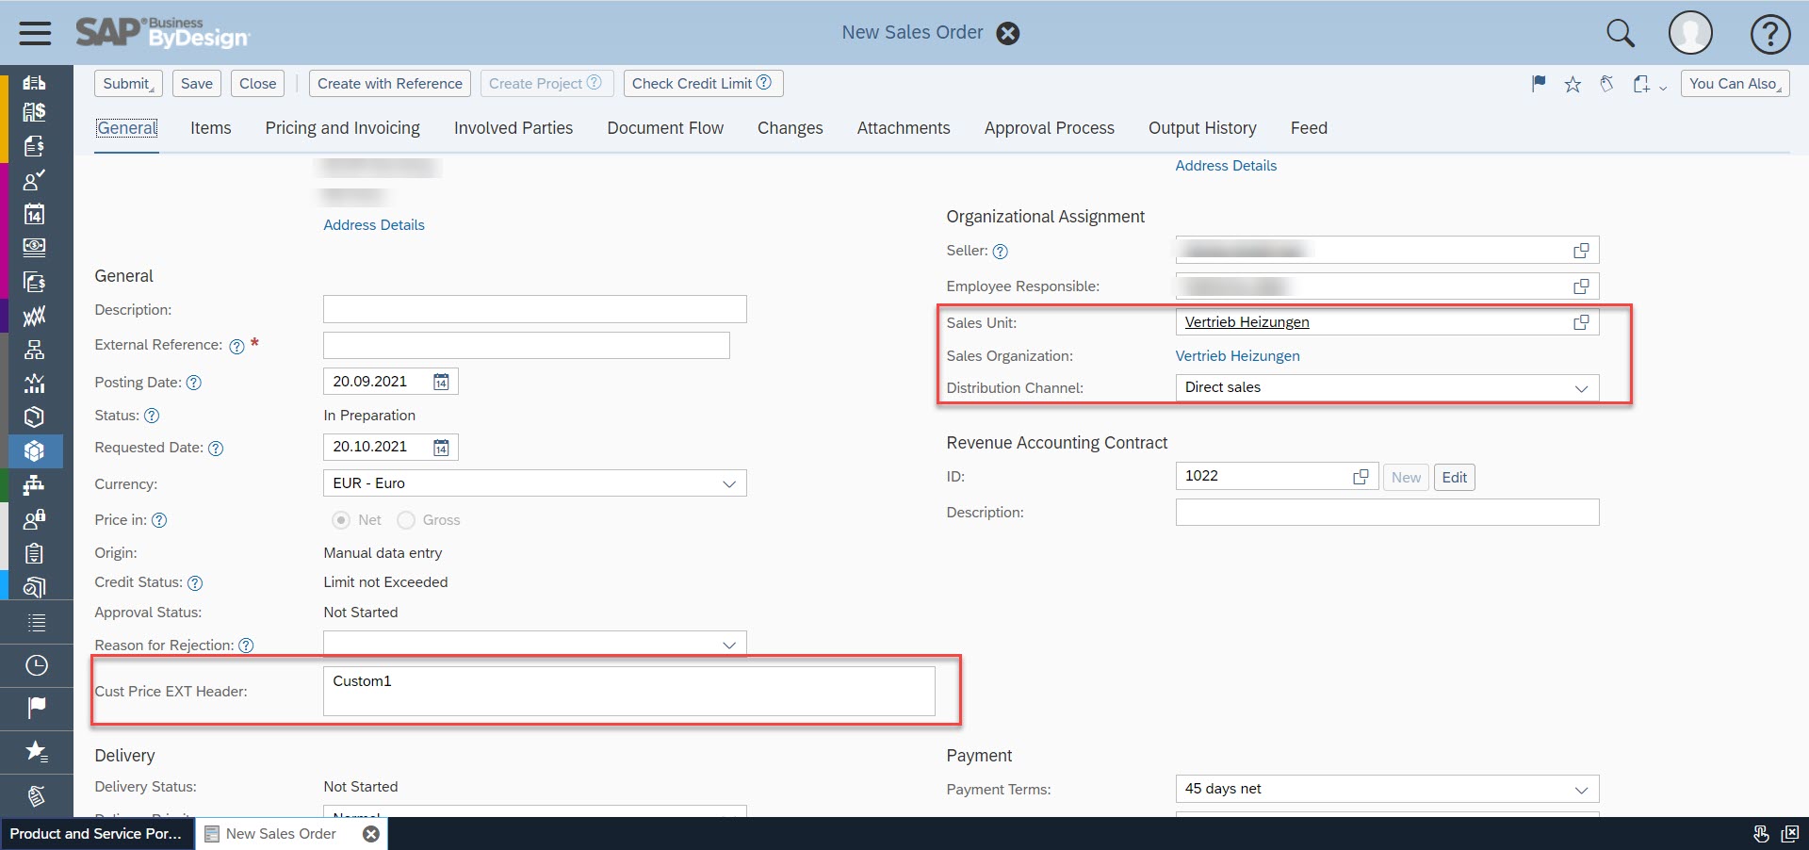
Task: Click Create with Reference
Action: 390,84
